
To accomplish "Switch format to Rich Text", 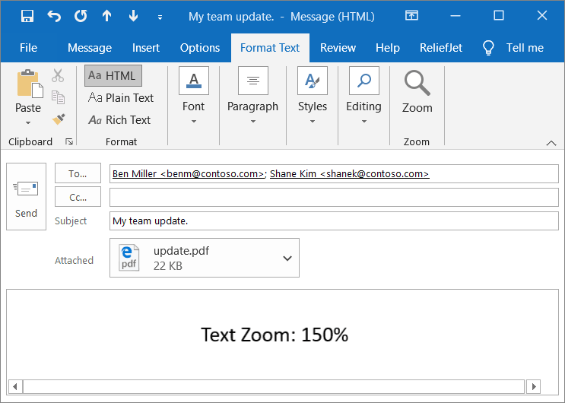I will tap(119, 119).
